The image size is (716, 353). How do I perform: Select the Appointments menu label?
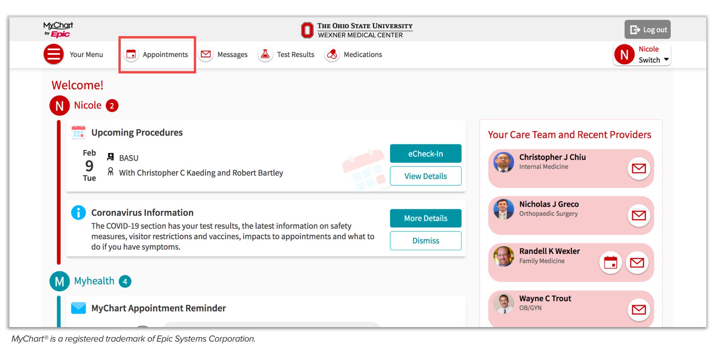(x=165, y=54)
